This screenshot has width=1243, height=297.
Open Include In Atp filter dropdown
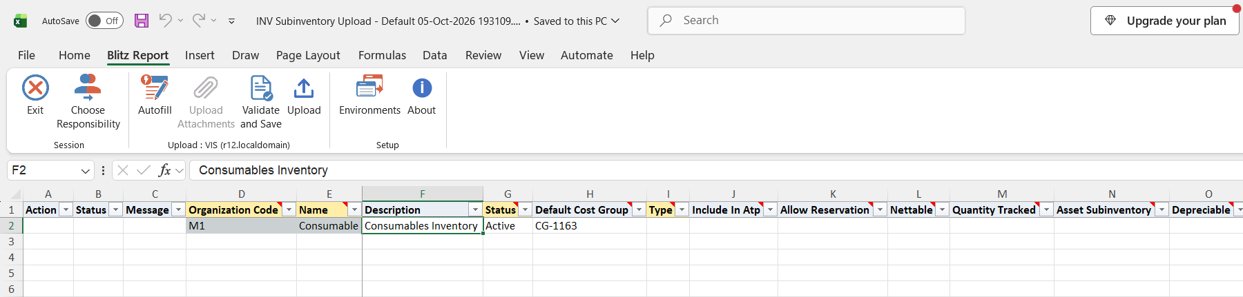pos(770,209)
